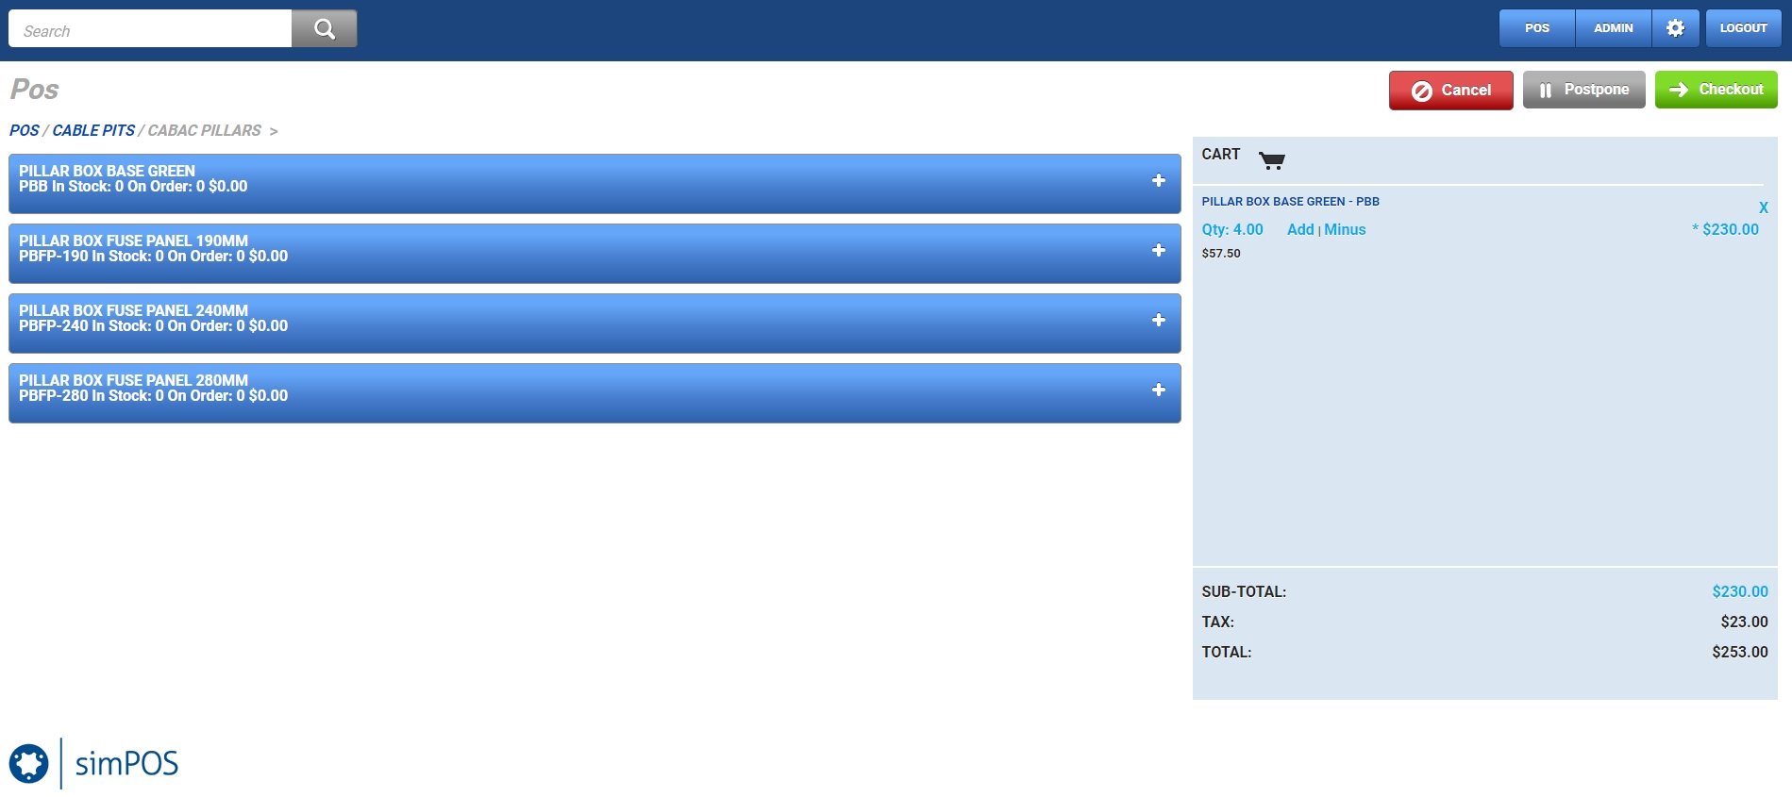Click the CART heading label

click(x=1221, y=154)
